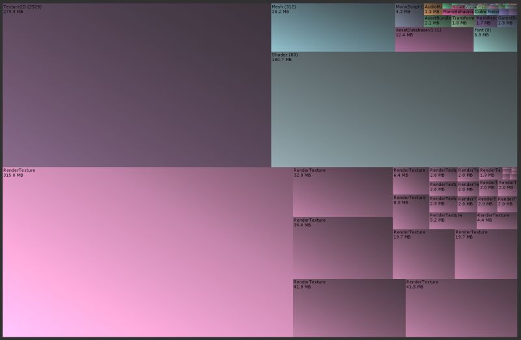
Task: Select the RenderTexture 6.4 MB block
Action: click(x=411, y=181)
